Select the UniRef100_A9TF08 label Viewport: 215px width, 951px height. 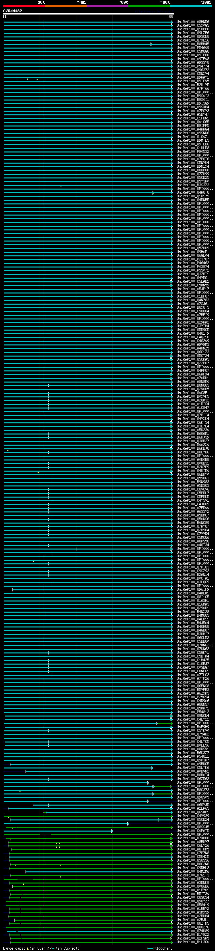point(193,59)
